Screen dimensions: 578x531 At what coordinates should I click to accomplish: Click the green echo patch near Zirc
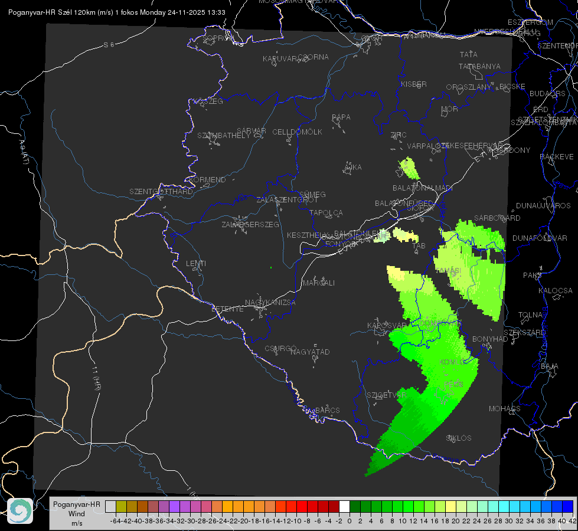click(x=409, y=168)
